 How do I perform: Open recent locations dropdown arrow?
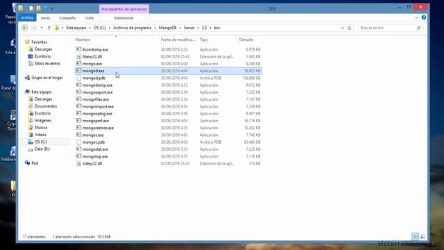(42, 28)
